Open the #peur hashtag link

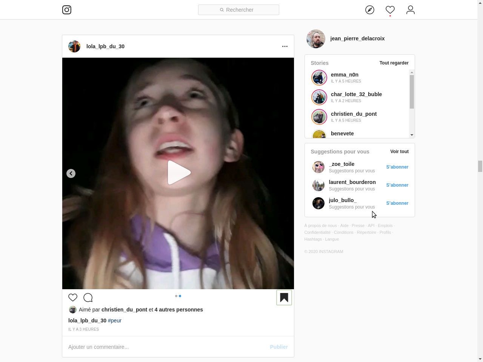(115, 321)
